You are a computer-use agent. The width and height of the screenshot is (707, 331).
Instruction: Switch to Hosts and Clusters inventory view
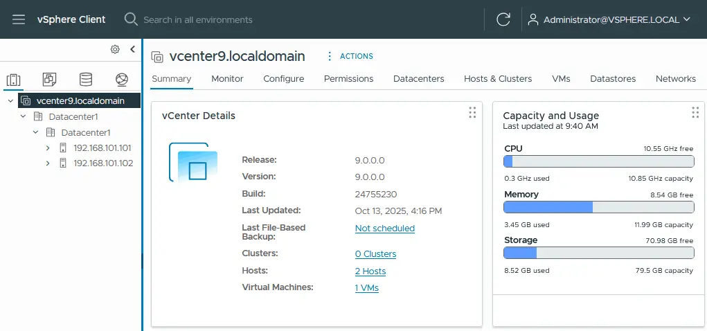14,80
